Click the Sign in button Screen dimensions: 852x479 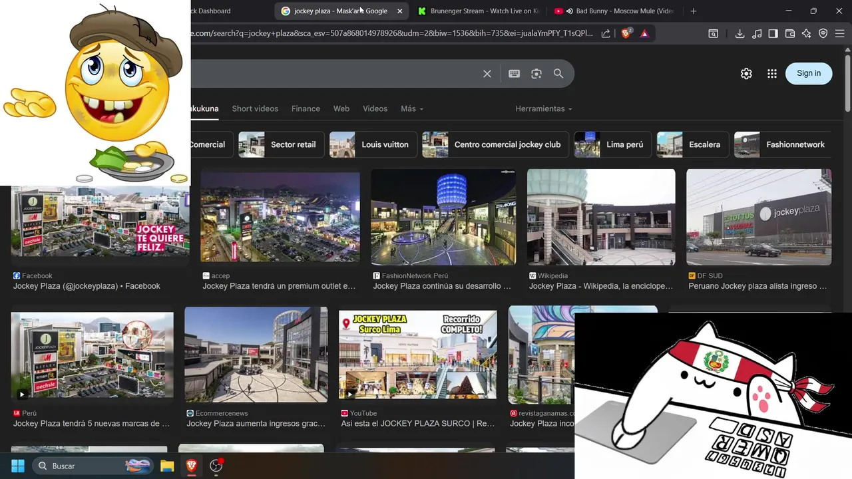coord(809,73)
